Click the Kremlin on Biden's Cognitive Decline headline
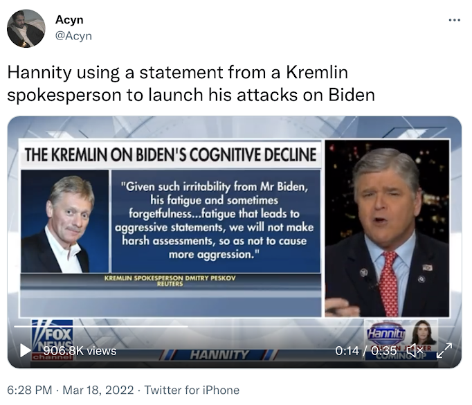 pos(170,154)
